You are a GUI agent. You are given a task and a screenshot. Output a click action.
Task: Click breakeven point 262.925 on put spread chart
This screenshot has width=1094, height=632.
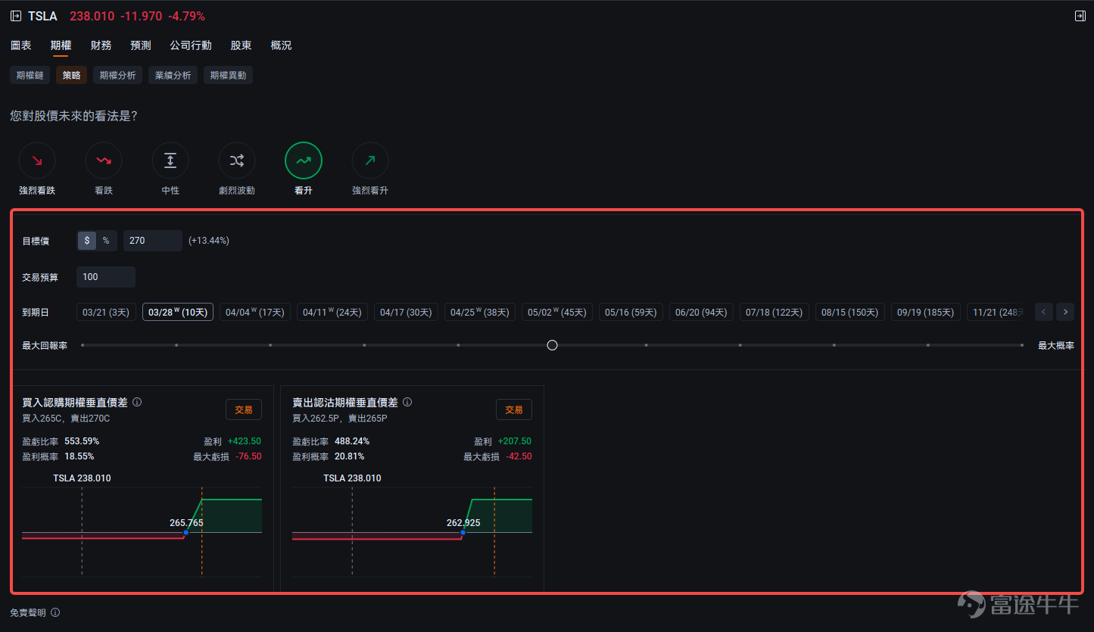click(463, 533)
